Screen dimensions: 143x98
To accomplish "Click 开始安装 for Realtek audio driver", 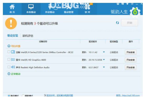I will click(x=130, y=68).
